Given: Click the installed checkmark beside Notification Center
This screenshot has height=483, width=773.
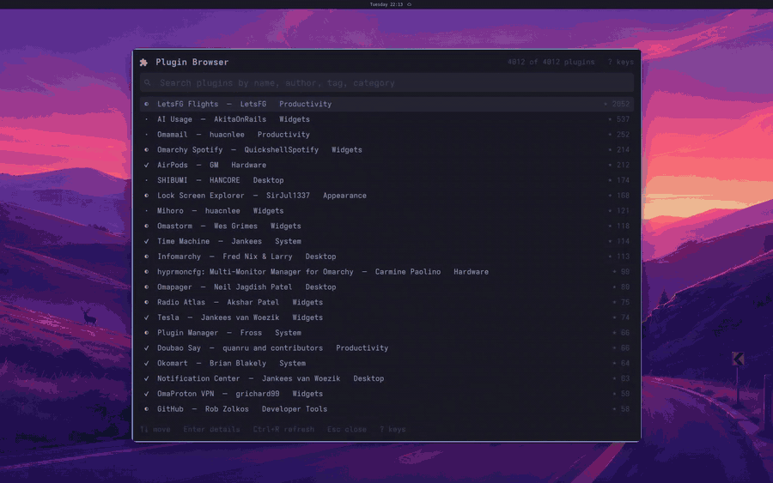Looking at the screenshot, I should point(146,378).
